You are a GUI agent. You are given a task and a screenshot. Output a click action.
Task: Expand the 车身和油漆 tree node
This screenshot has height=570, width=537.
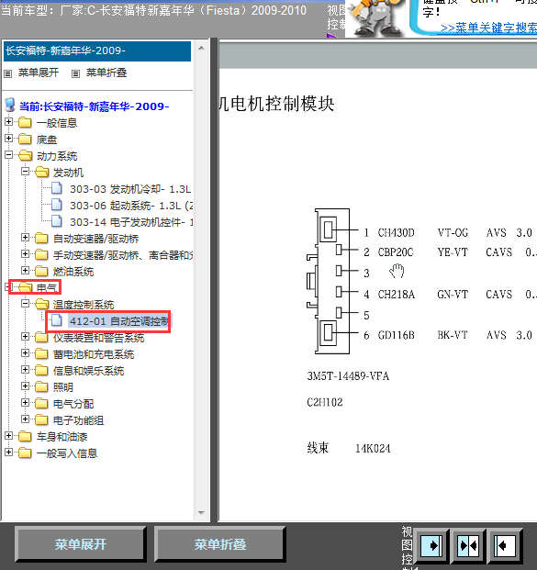pos(9,435)
